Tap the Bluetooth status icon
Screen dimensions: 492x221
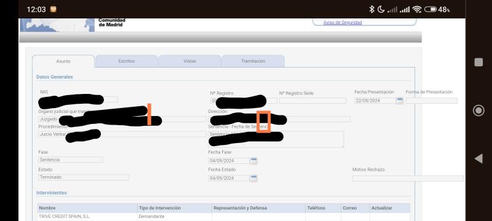coord(372,9)
